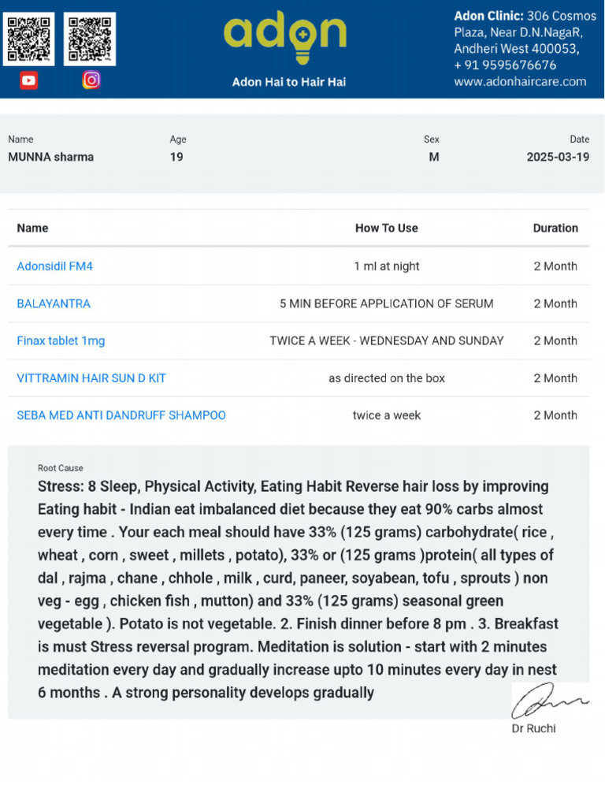Image resolution: width=605 pixels, height=807 pixels.
Task: Click the Finax tablet 1mg link
Action: [61, 340]
